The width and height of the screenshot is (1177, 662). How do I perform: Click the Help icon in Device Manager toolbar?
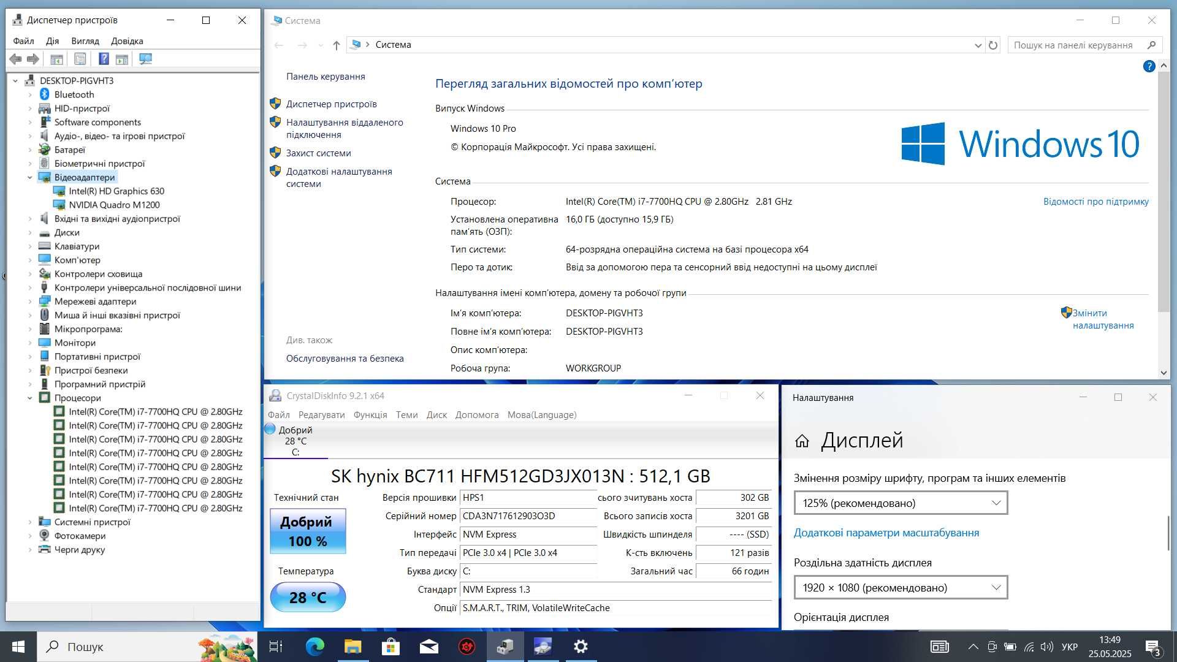pyautogui.click(x=104, y=59)
